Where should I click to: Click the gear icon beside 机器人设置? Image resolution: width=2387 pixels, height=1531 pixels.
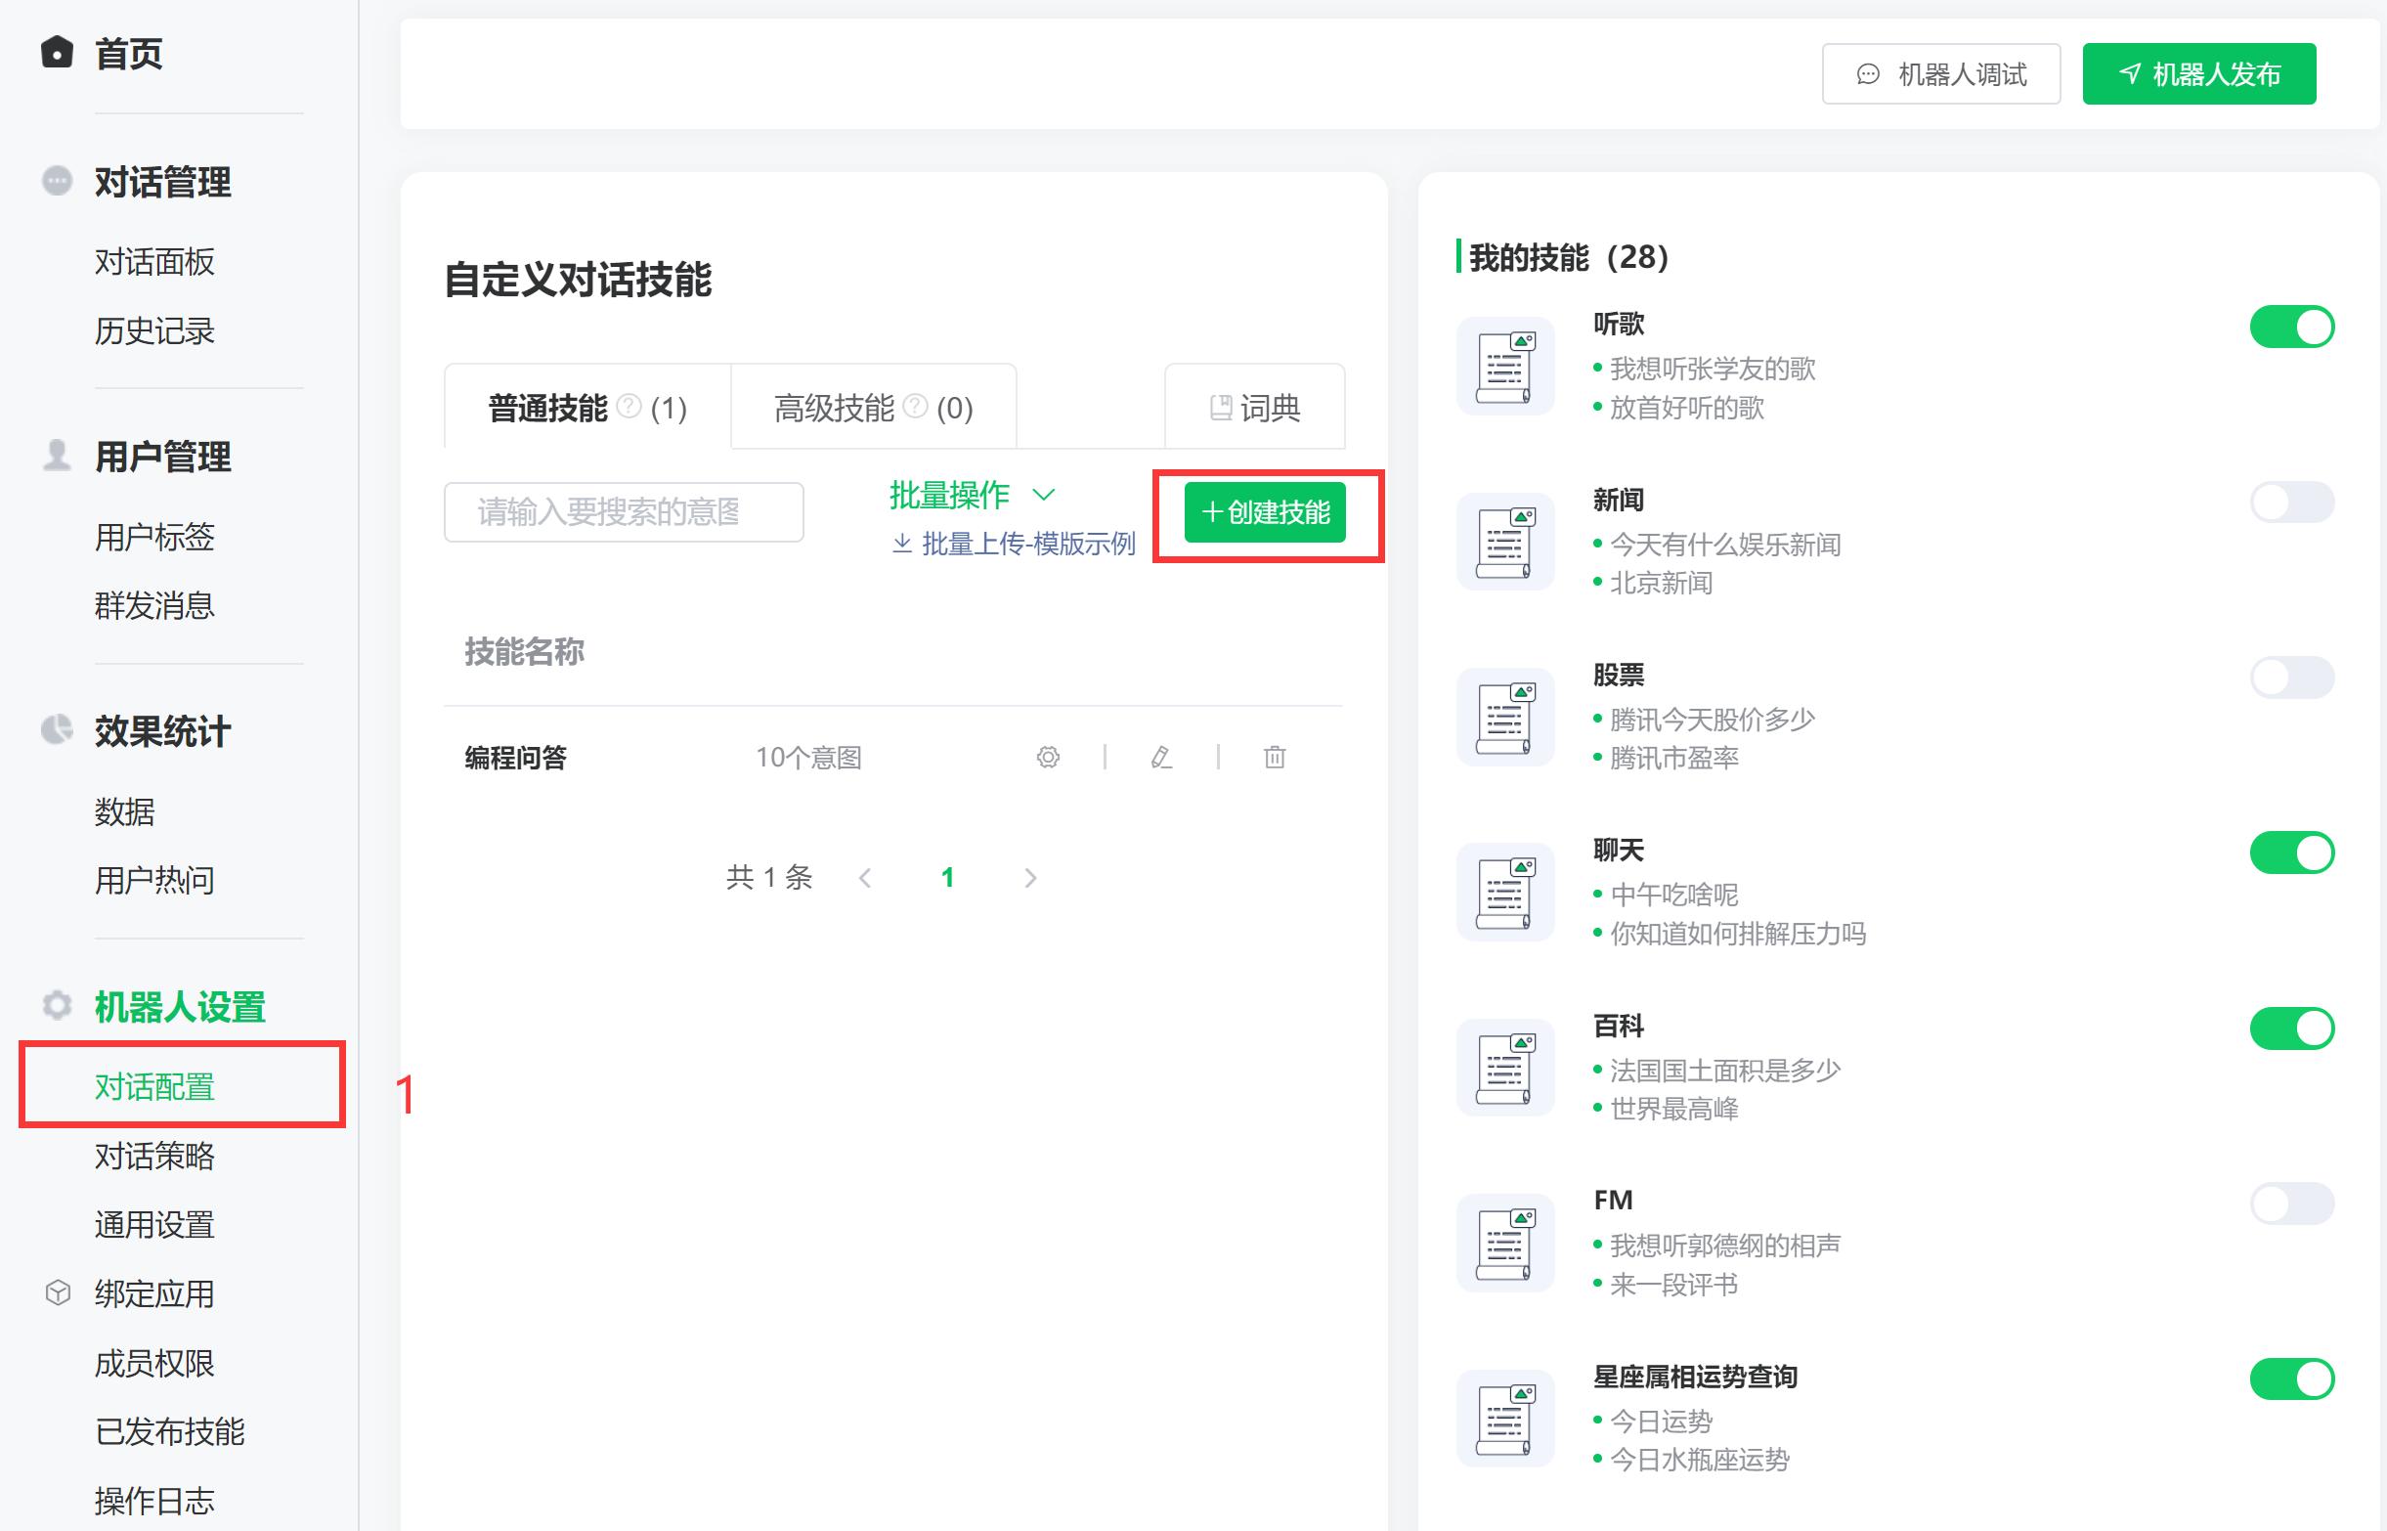57,1007
